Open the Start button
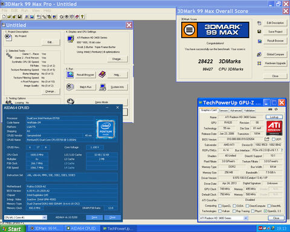290x232 pixels. (x=13, y=229)
